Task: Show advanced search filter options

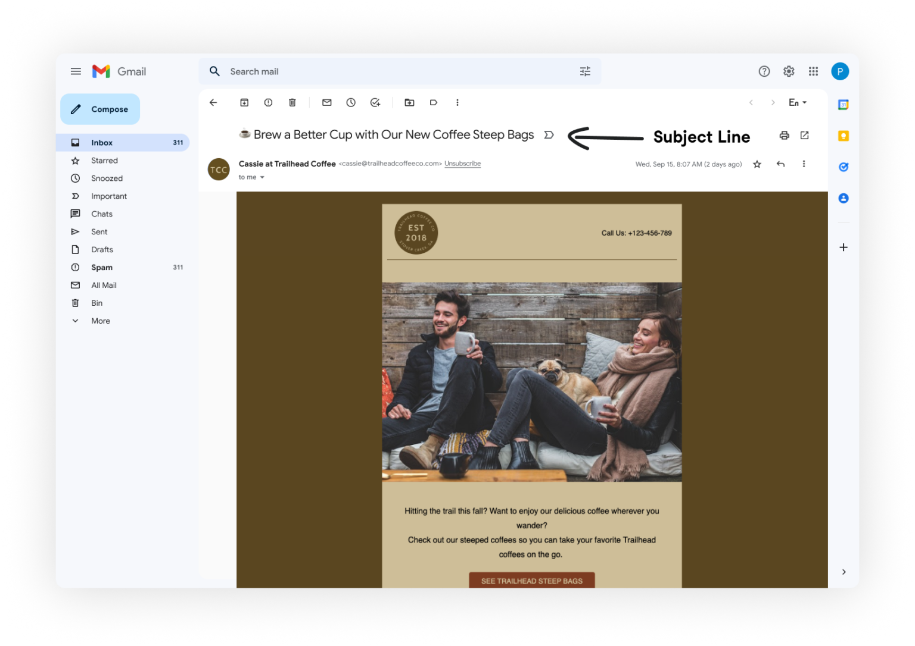Action: click(584, 71)
